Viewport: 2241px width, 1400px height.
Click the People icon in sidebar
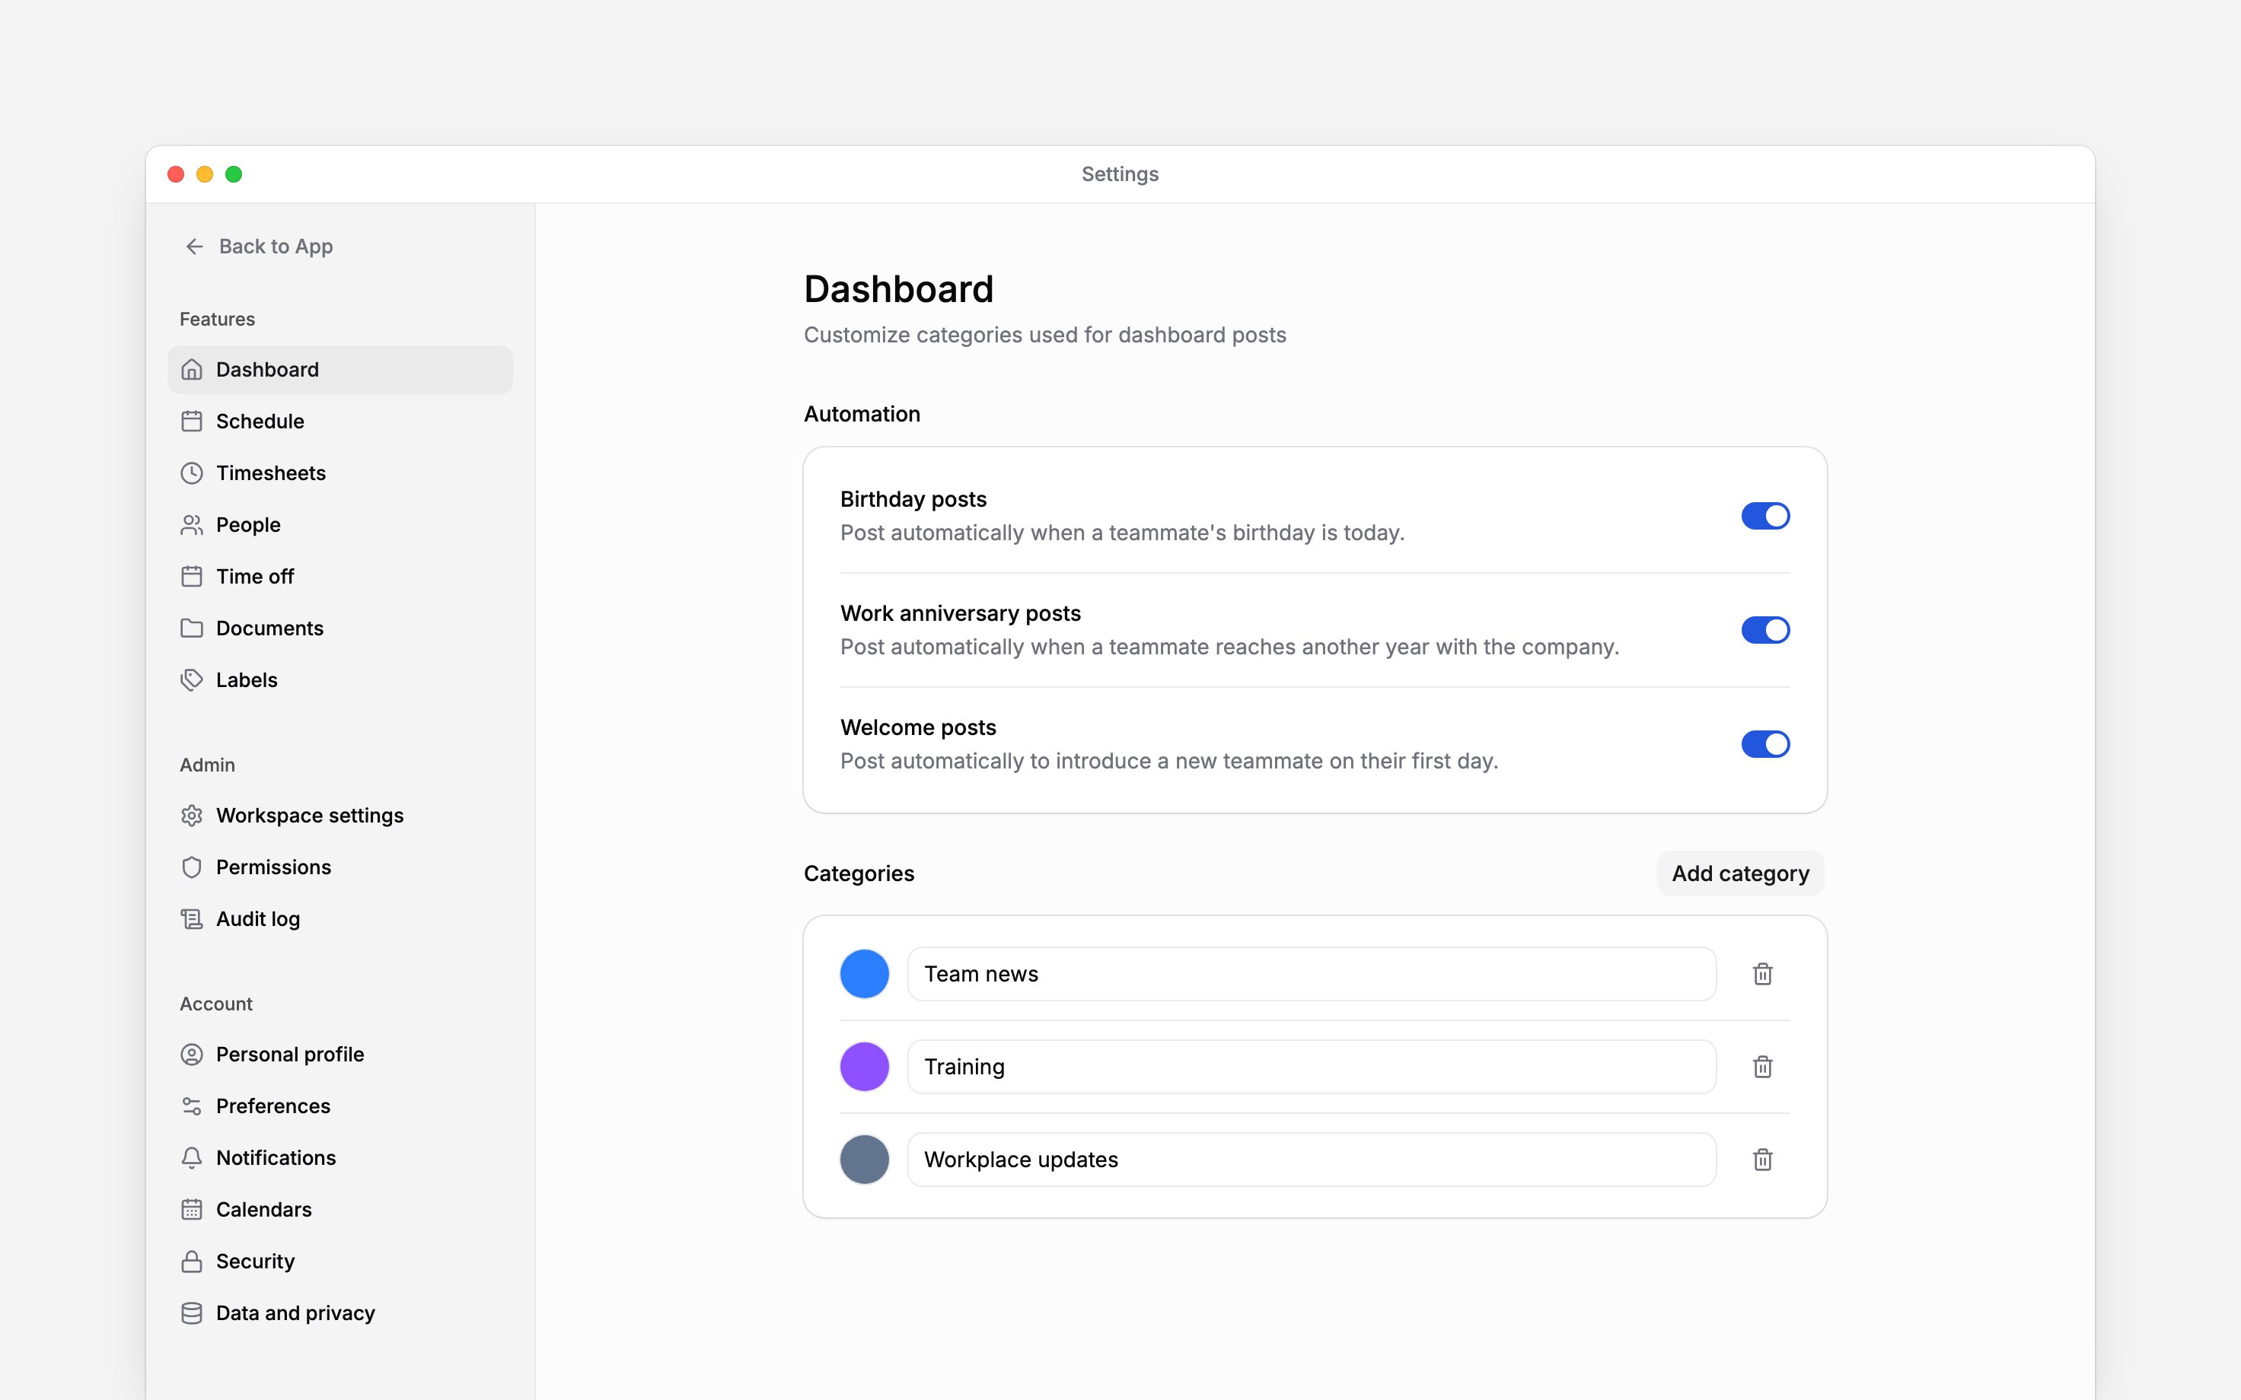coord(192,525)
